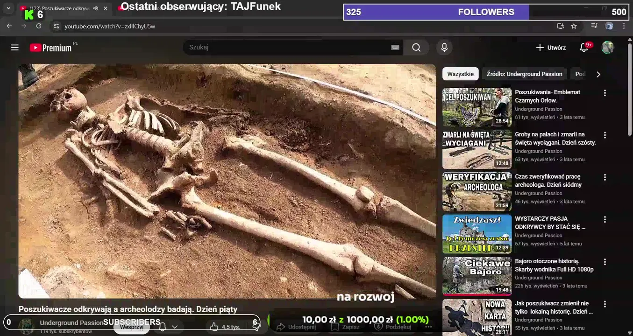Open title Jak poszukiwacz zmienił nie tylko
Image resolution: width=633 pixels, height=336 pixels.
554,307
